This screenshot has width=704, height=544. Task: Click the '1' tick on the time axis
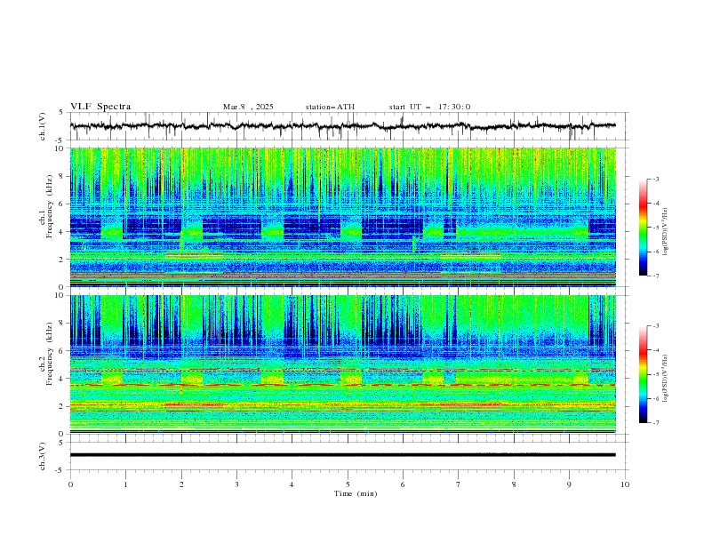click(125, 484)
